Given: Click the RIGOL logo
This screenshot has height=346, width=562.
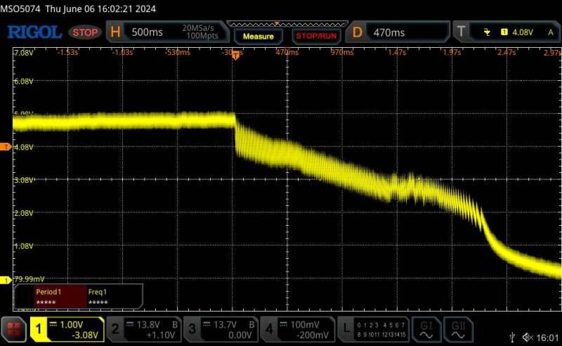Looking at the screenshot, I should click(x=35, y=32).
